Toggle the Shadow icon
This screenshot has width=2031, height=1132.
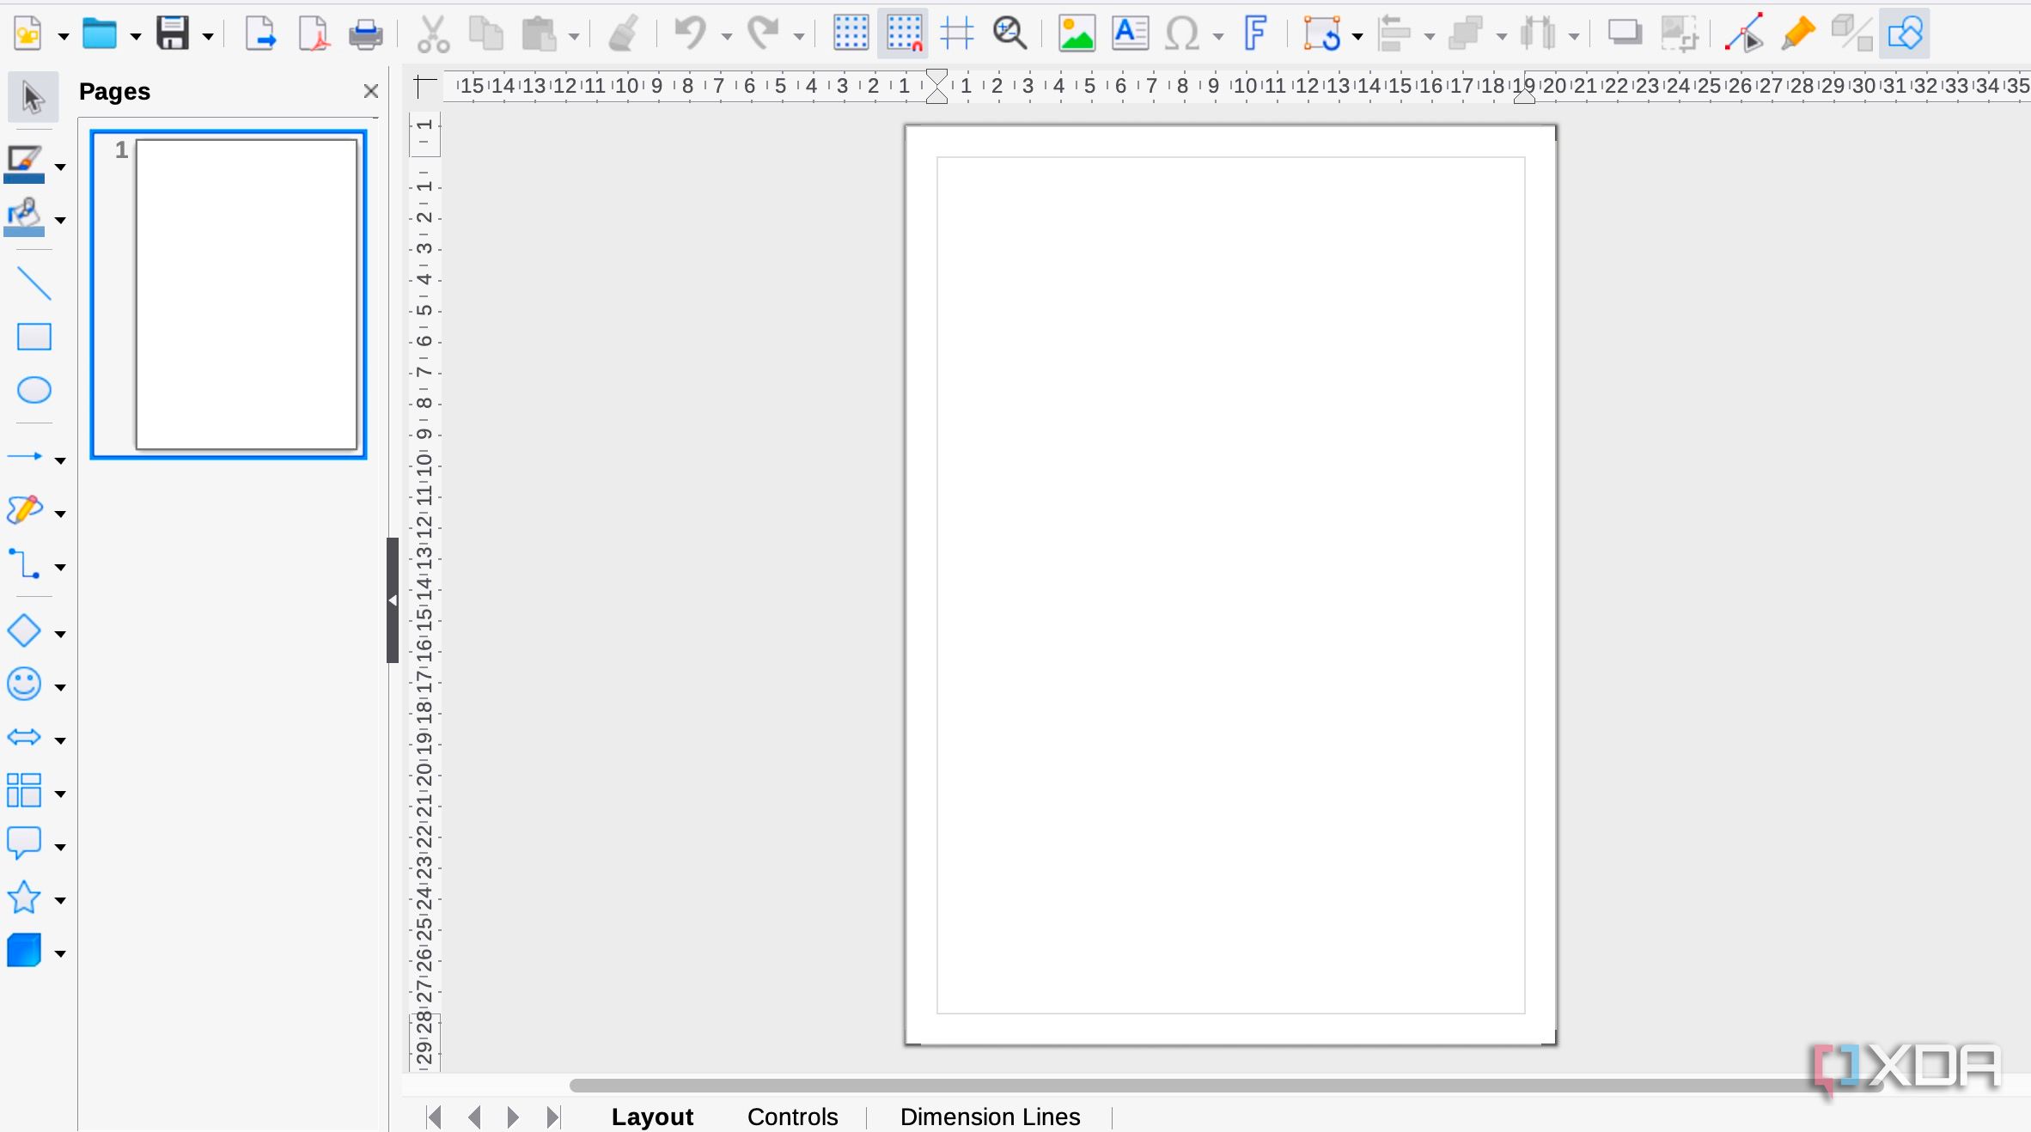[1625, 33]
